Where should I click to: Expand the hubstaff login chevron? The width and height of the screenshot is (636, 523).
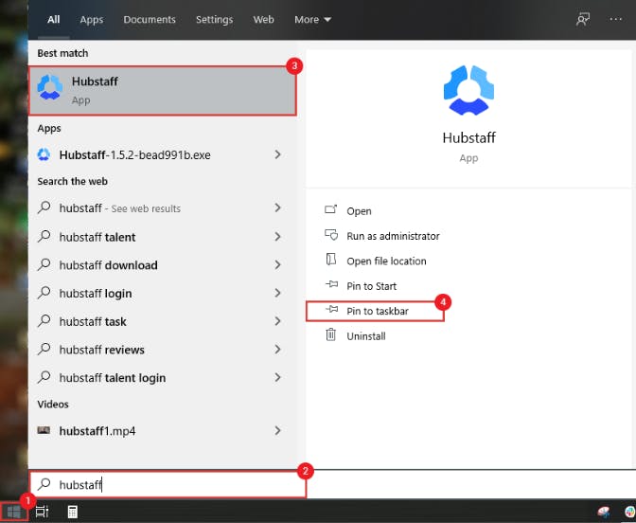pyautogui.click(x=278, y=293)
